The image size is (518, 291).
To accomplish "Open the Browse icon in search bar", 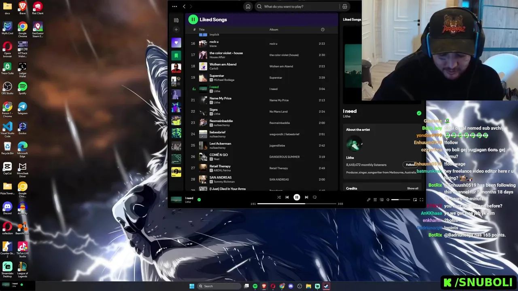I will (x=345, y=6).
